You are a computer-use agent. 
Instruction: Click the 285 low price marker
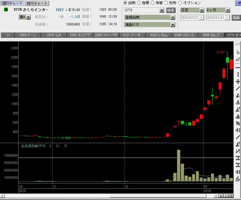click(66, 138)
